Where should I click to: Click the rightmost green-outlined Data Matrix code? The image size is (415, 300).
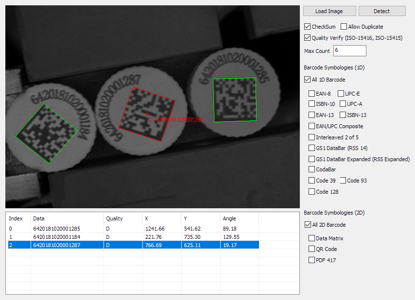(x=235, y=100)
